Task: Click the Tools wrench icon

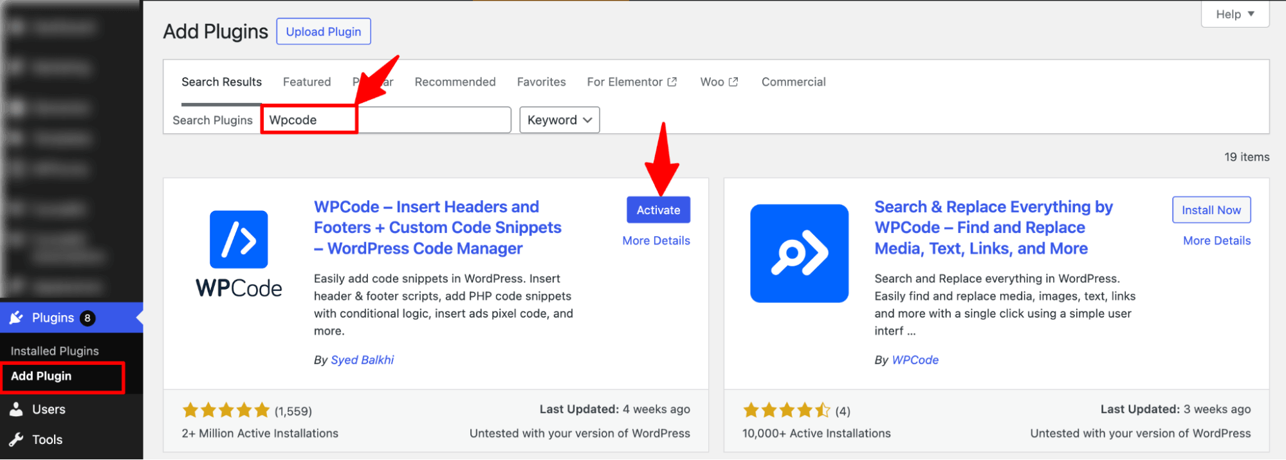Action: [x=17, y=439]
